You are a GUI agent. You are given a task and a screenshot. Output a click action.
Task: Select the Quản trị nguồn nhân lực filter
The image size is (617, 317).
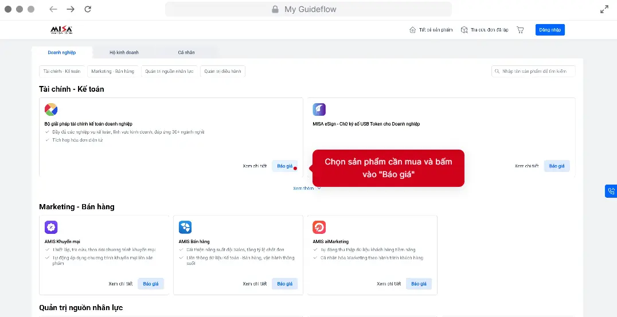[170, 71]
